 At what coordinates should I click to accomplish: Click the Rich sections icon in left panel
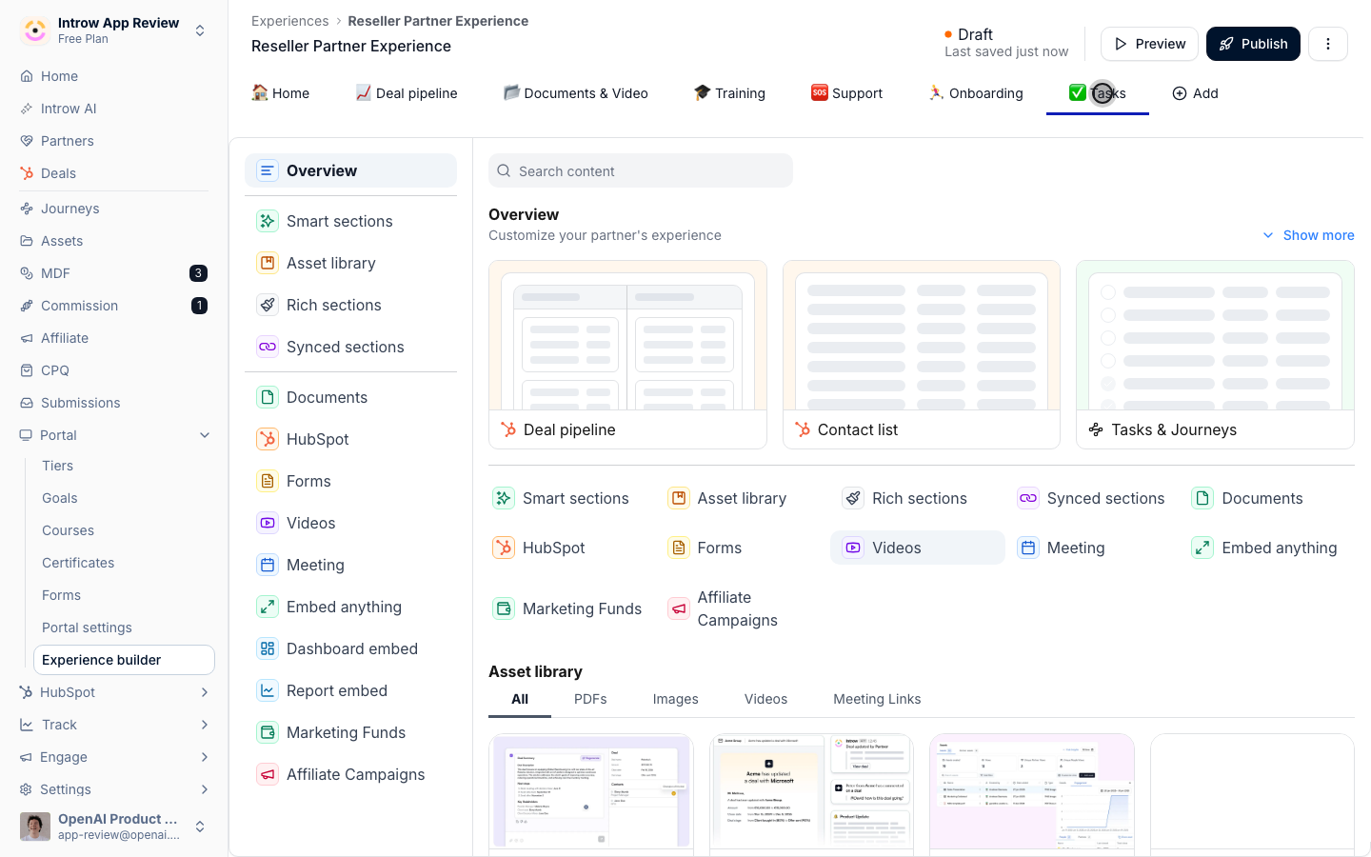coord(268,305)
